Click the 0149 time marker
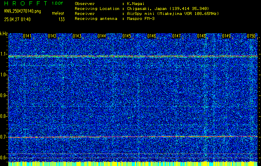Screen dimensions: 261x166 click(227, 36)
